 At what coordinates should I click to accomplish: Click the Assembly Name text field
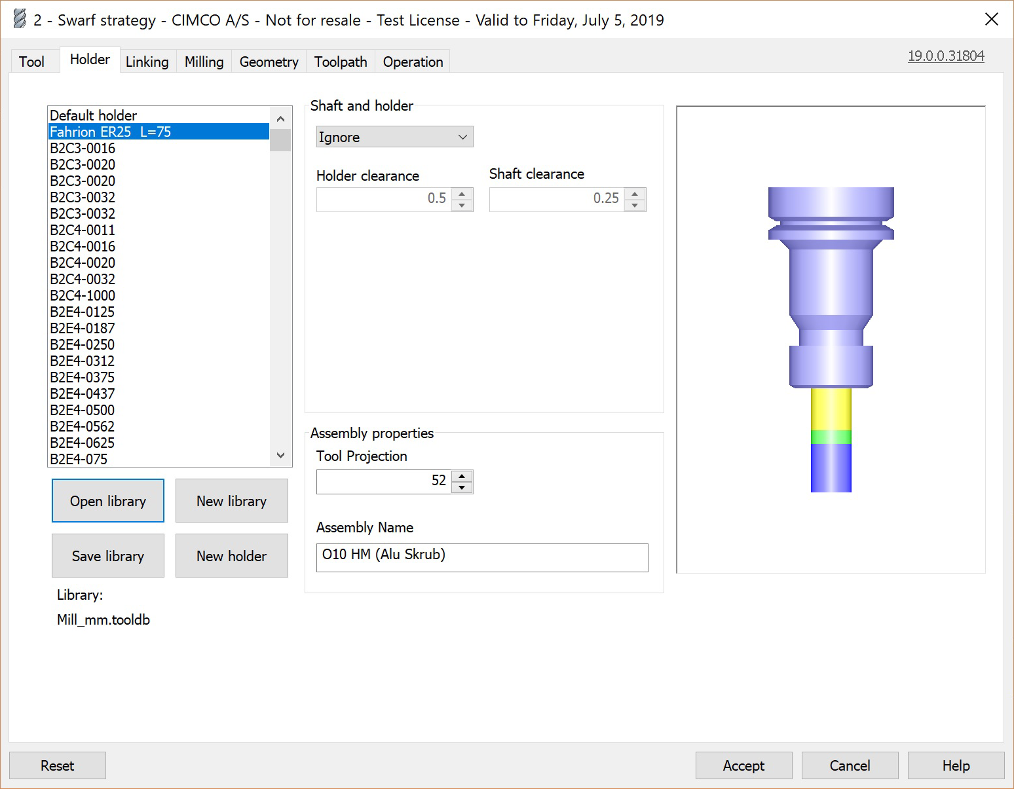point(481,557)
